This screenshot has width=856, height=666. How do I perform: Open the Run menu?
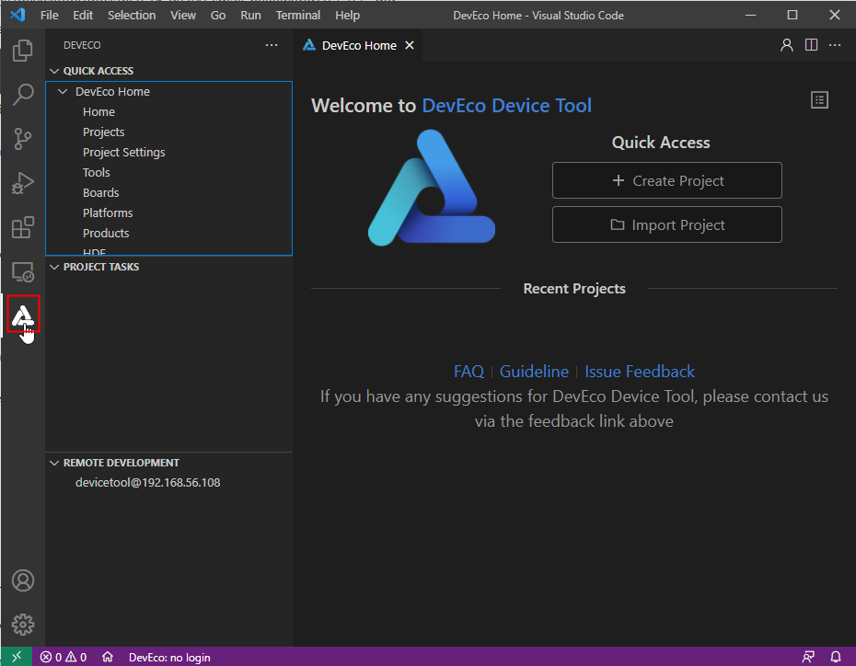(250, 16)
